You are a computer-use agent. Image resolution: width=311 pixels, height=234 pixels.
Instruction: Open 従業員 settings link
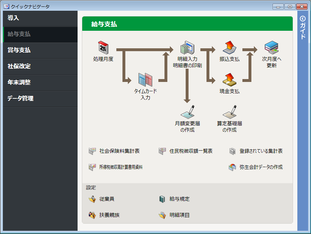pos(107,199)
